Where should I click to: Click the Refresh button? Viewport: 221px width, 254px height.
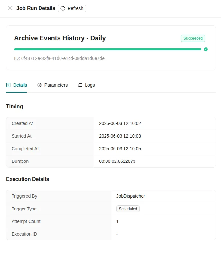pyautogui.click(x=72, y=8)
